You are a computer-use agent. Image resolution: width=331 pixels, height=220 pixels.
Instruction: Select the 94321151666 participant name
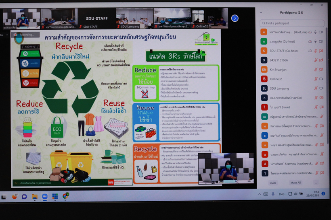coord(279,60)
